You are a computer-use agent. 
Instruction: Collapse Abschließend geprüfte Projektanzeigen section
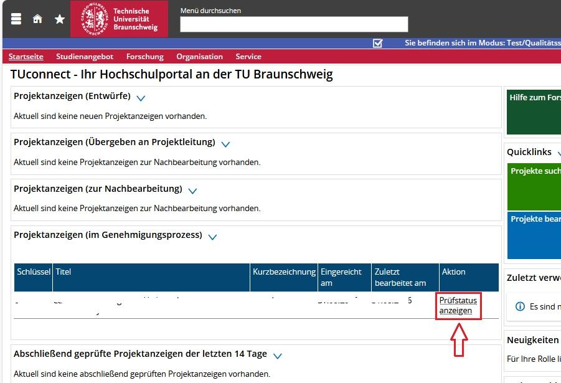[277, 356]
